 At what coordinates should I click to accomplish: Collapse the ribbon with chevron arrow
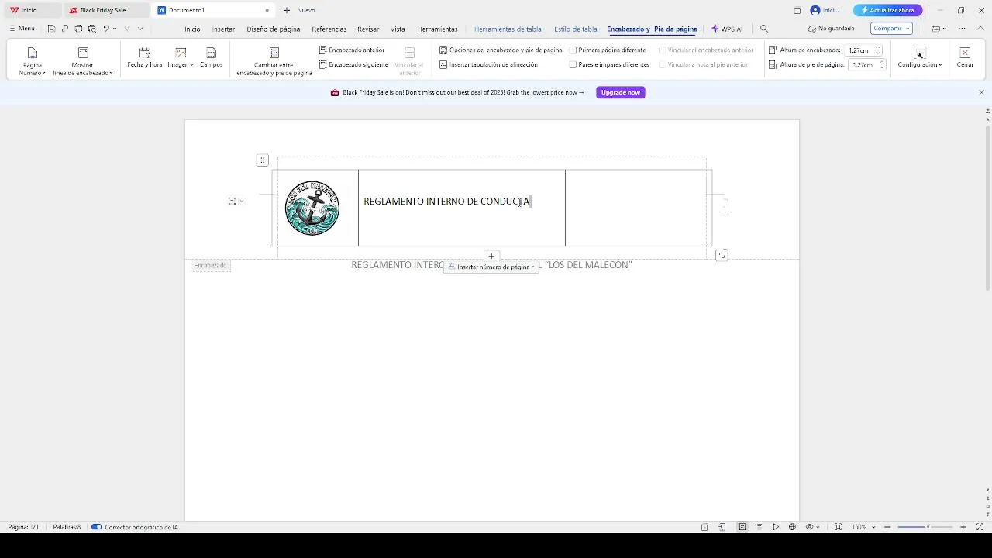[980, 29]
